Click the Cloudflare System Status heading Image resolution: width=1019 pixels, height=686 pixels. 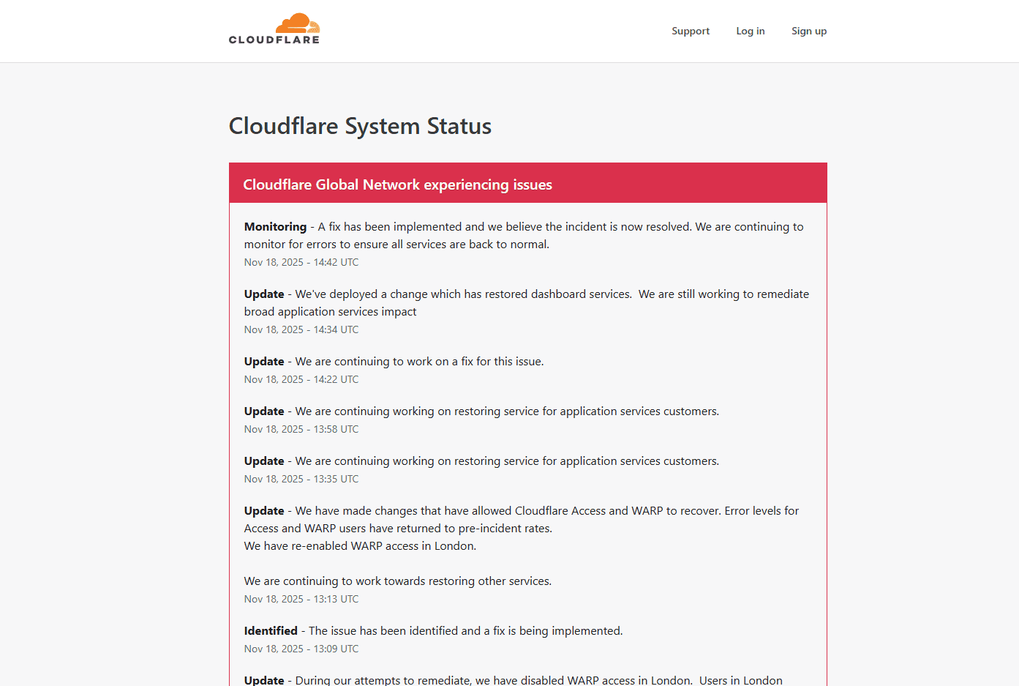360,126
